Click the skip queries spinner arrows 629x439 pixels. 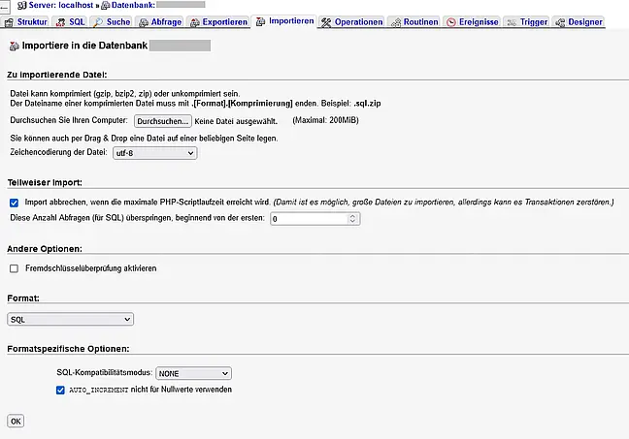352,219
